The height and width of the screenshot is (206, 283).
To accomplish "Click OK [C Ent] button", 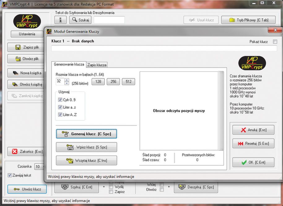I will pos(253,162).
